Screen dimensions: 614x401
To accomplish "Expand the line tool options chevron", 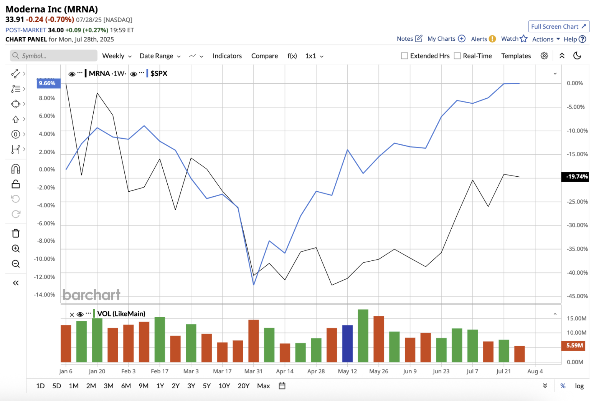I will [x=24, y=73].
